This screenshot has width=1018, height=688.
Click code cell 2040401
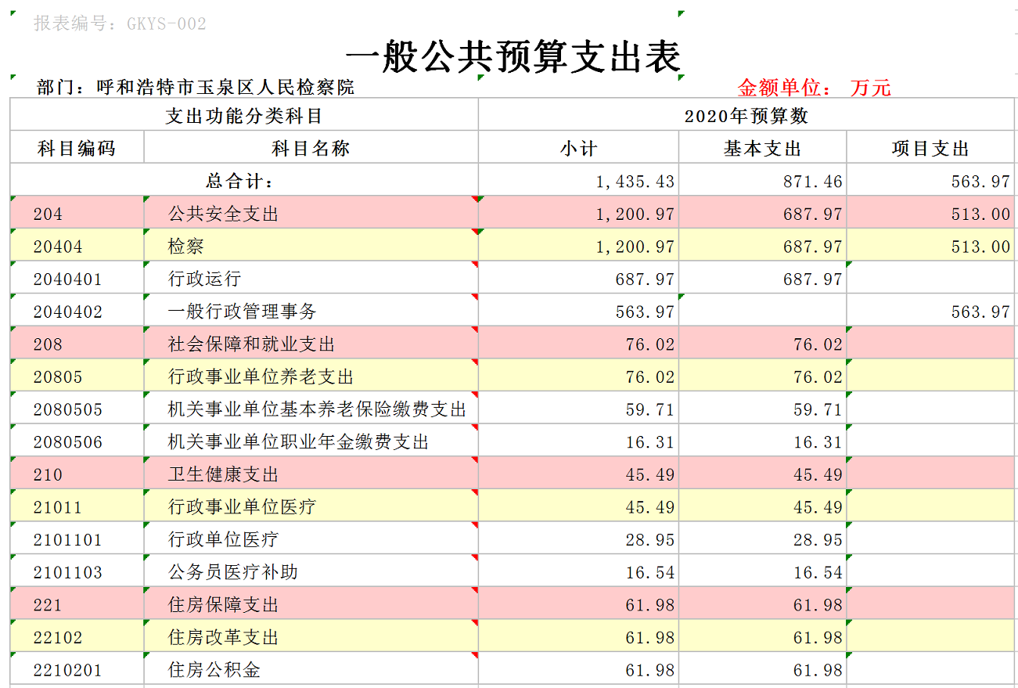(x=77, y=279)
